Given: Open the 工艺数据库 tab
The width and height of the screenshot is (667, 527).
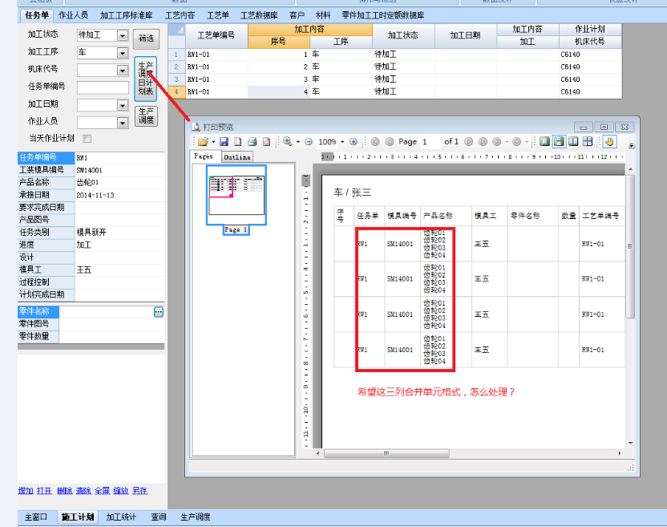Looking at the screenshot, I should click(x=259, y=15).
